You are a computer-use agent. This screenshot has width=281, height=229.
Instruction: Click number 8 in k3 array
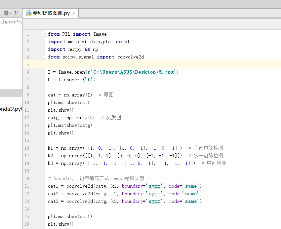point(139,163)
